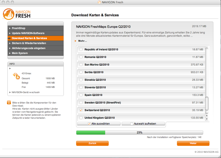Click the arrow icon beside Mein System

pos(10,53)
